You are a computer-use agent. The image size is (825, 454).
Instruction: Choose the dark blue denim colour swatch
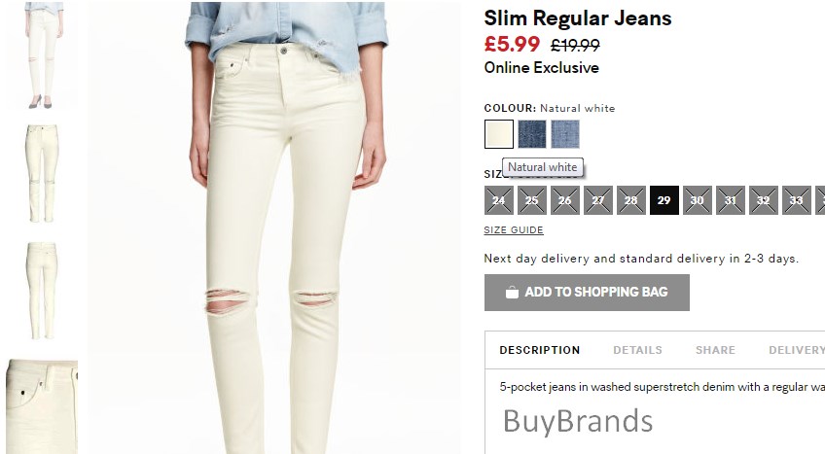pos(532,134)
